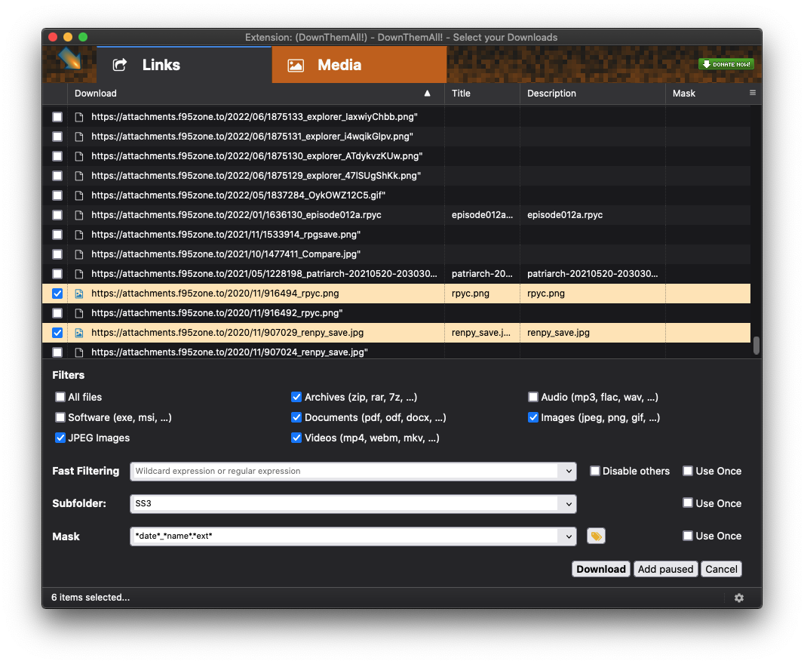
Task: Open the column options hamburger icon
Action: click(x=752, y=93)
